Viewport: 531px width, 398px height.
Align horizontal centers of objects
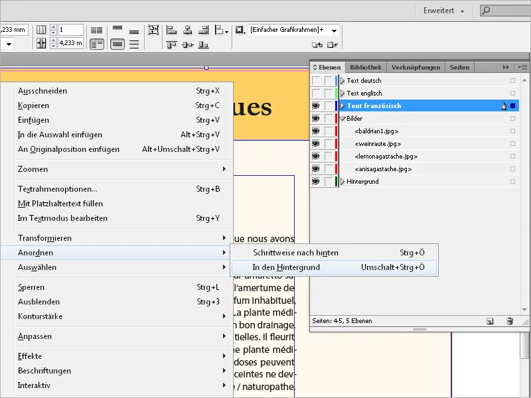tap(187, 30)
